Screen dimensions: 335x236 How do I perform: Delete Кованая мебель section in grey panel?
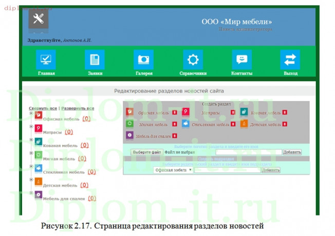(285, 112)
